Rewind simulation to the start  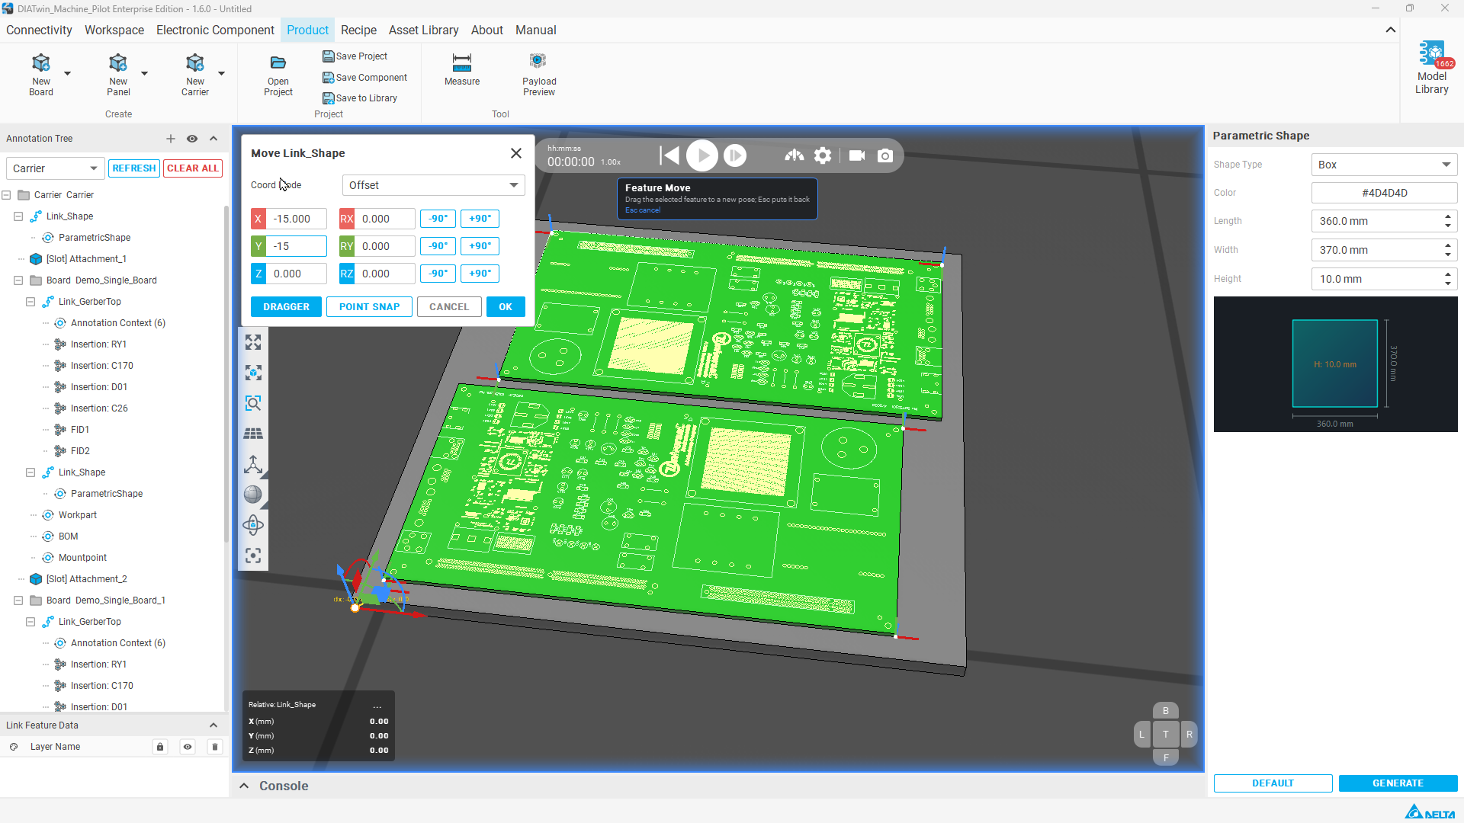tap(669, 155)
